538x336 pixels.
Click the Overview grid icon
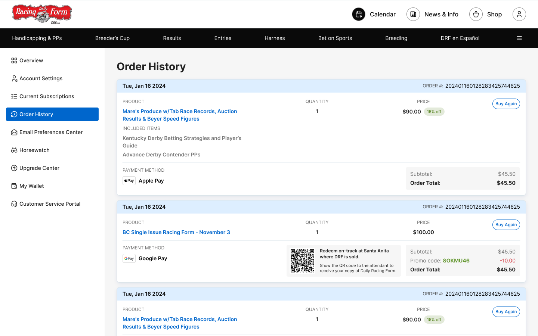14,60
